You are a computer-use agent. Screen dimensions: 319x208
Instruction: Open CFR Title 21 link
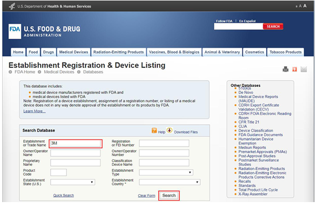point(249,122)
